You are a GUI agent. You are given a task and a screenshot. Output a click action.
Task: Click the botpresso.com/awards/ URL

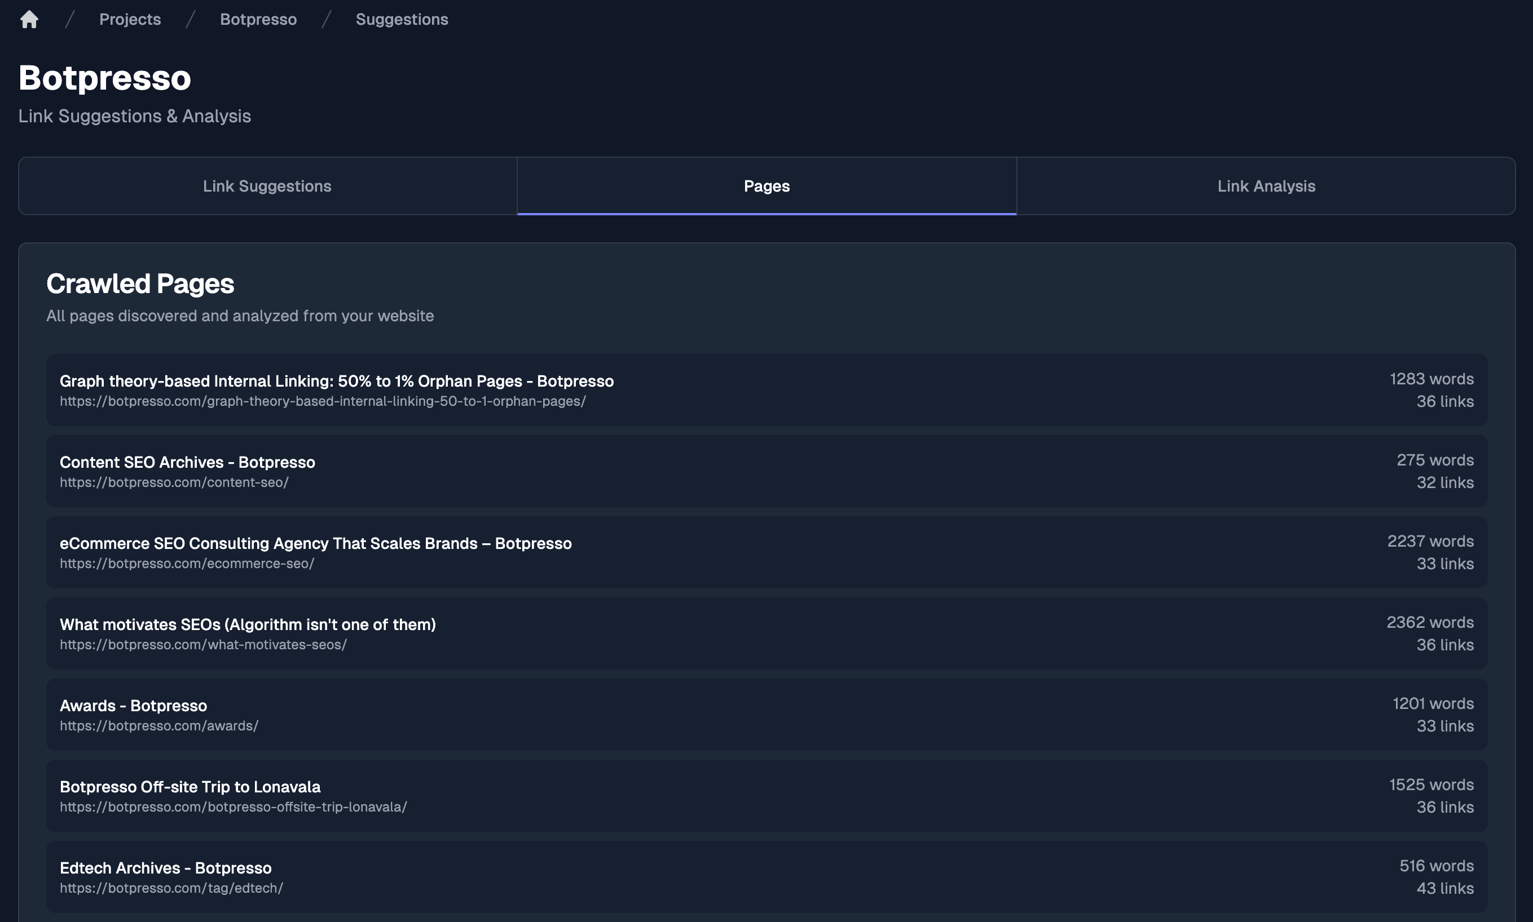tap(159, 726)
